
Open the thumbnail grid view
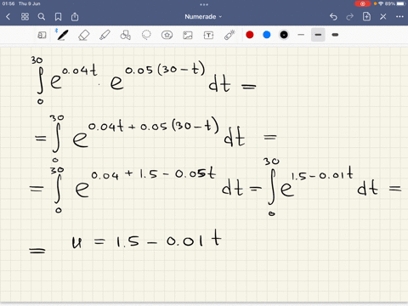pyautogui.click(x=25, y=17)
